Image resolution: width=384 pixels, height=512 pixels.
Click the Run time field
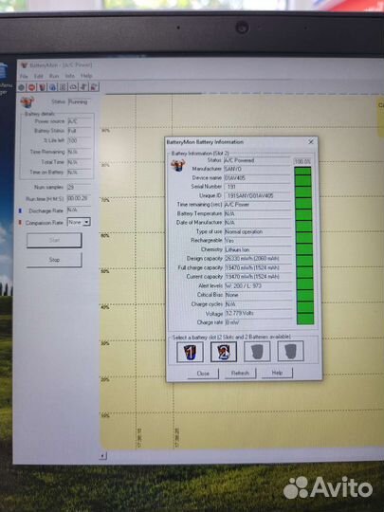click(x=79, y=198)
